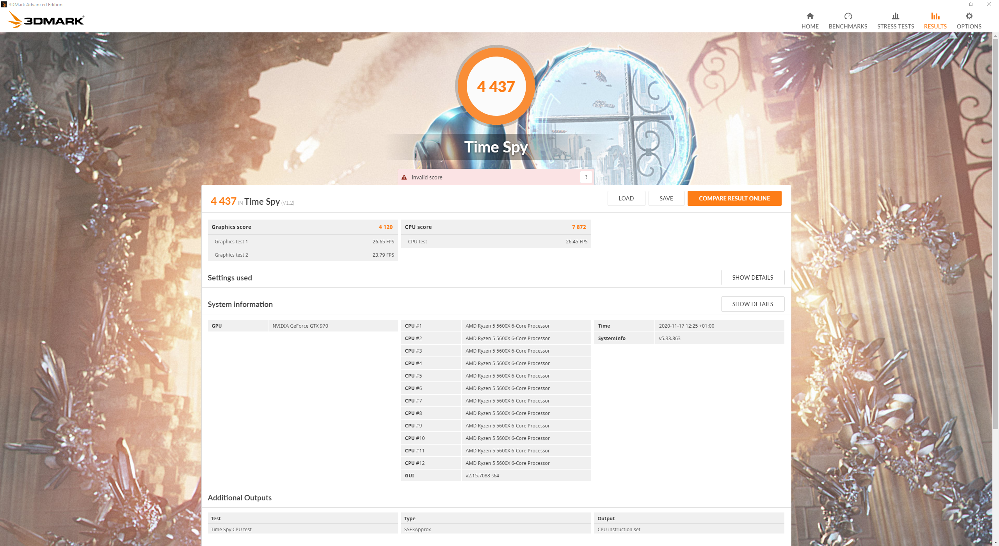Click the invalid score warning triangle

tap(404, 177)
